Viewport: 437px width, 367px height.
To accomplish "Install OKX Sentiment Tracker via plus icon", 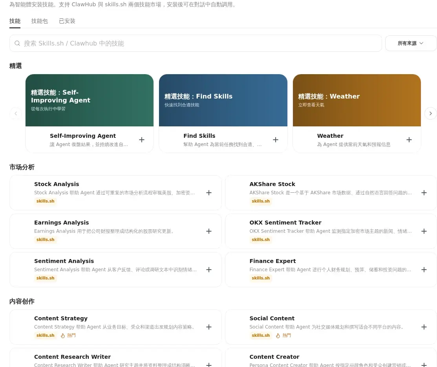I will (424, 231).
